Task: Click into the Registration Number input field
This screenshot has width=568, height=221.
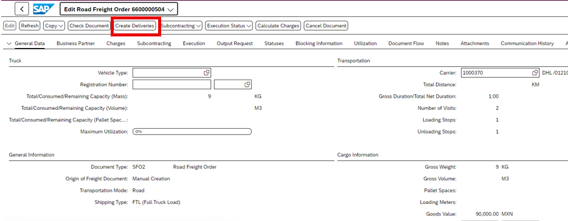Action: coord(171,84)
